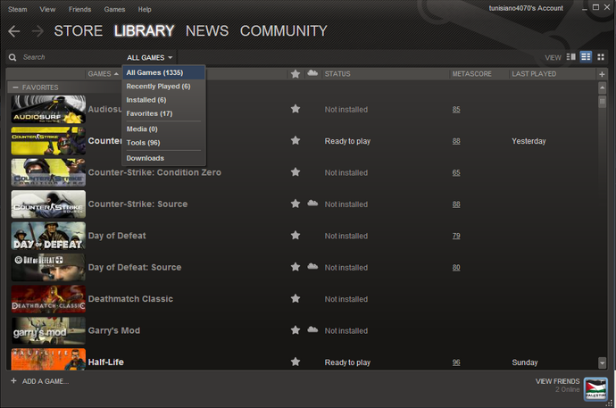The image size is (616, 408).
Task: Go to the LIBRARY tab
Action: coord(144,31)
